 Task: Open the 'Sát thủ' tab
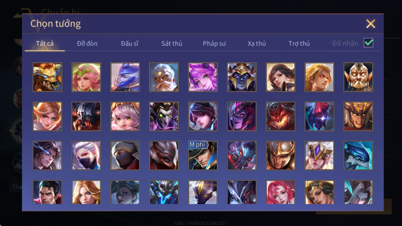(172, 44)
